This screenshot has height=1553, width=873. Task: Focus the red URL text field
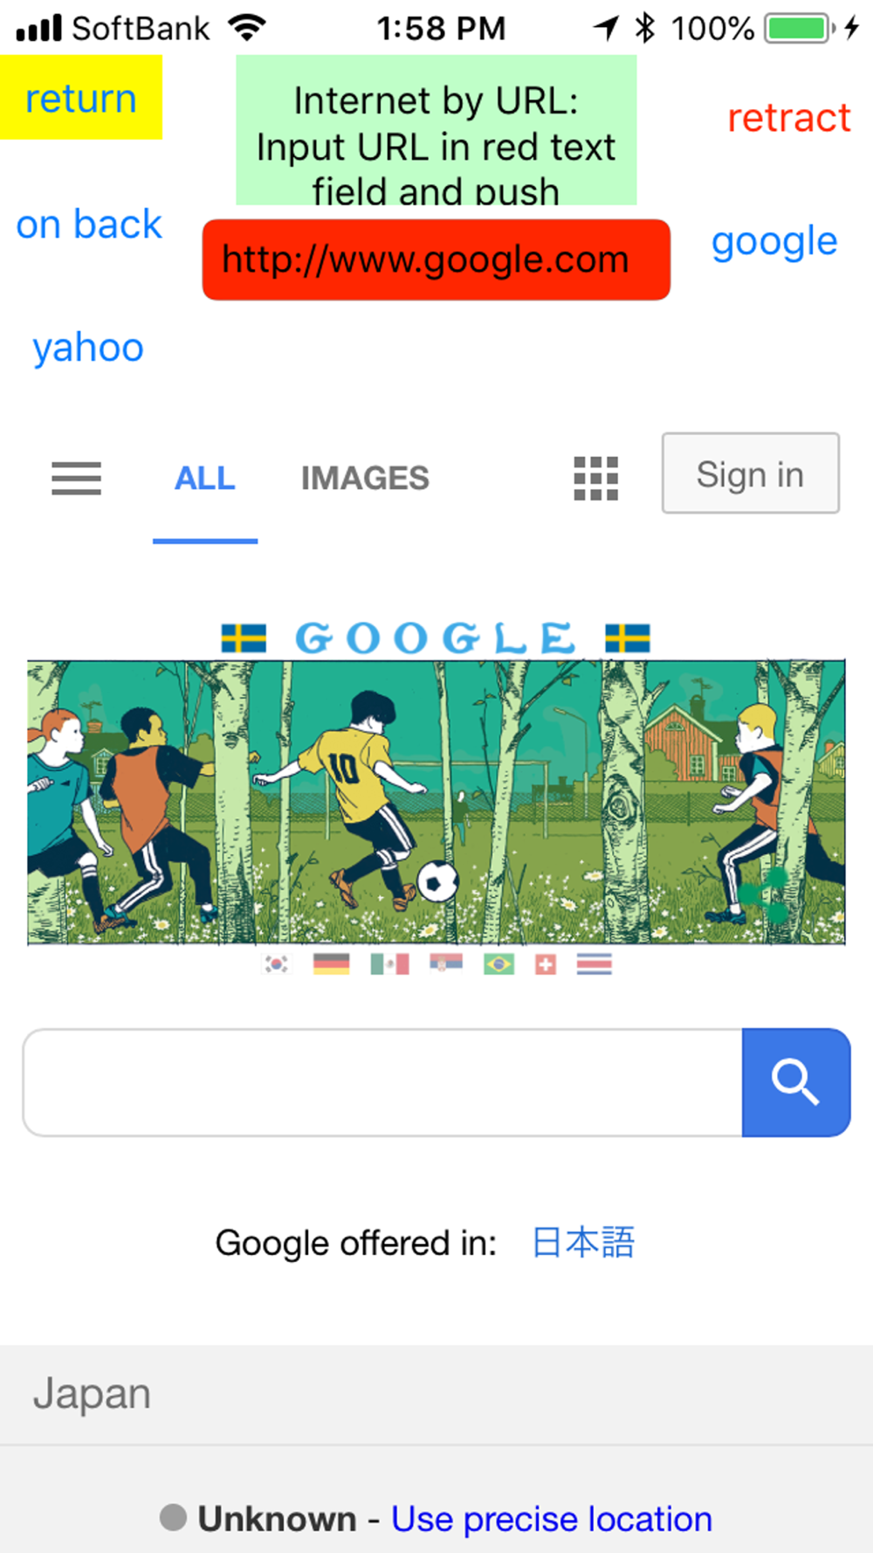[436, 259]
